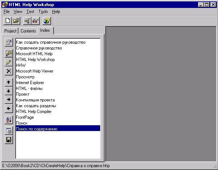Viewport: 218px width, 170px height.
Task: Move selection left with the left arrow
Action: 9,109
